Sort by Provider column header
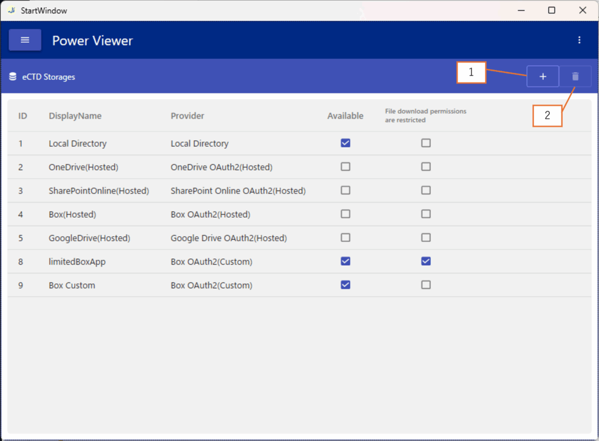This screenshot has height=441, width=599. pos(187,116)
